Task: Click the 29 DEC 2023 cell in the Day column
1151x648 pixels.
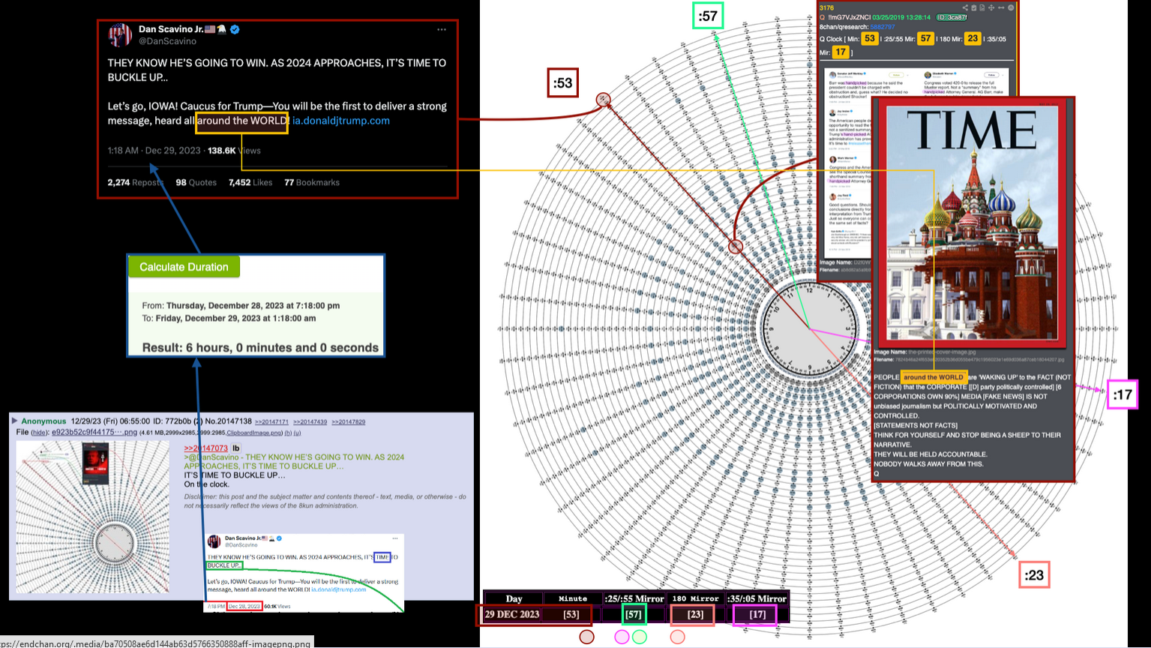Action: click(512, 614)
